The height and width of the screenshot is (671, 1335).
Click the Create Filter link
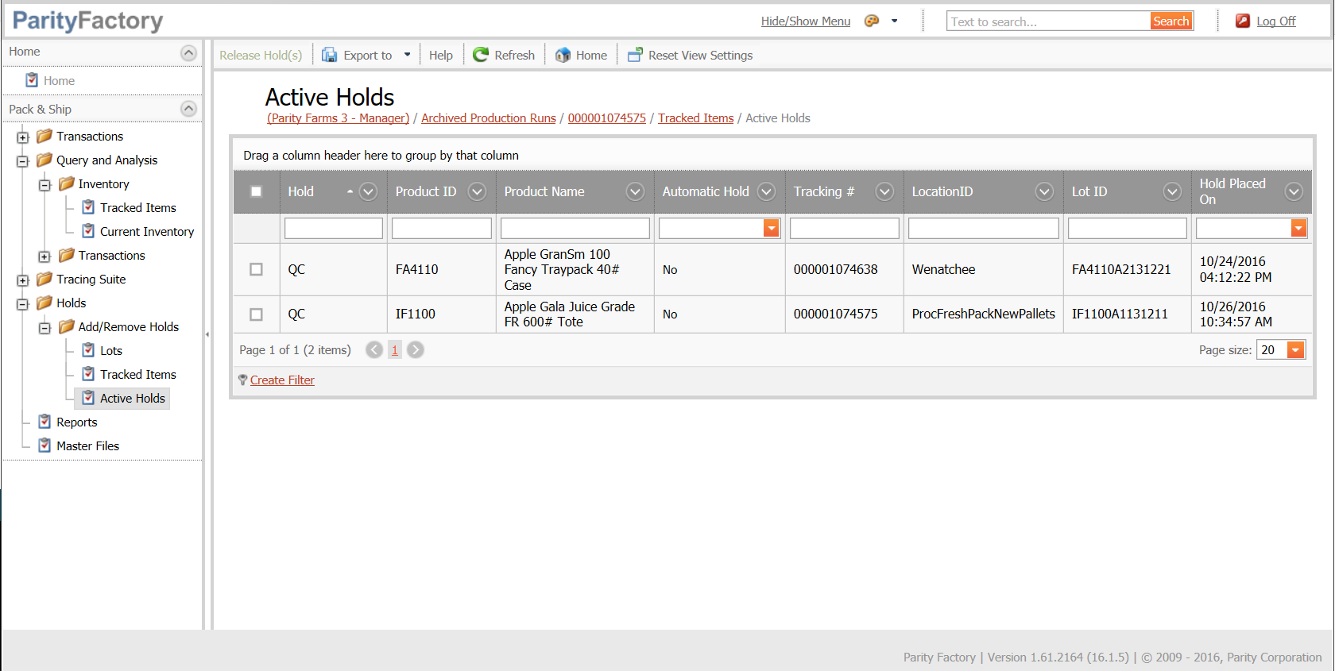[x=282, y=380]
